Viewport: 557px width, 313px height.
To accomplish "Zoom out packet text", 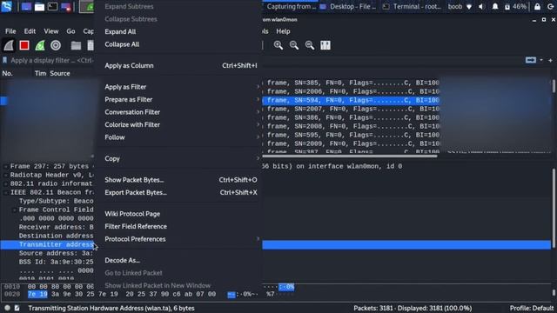I will tap(294, 45).
